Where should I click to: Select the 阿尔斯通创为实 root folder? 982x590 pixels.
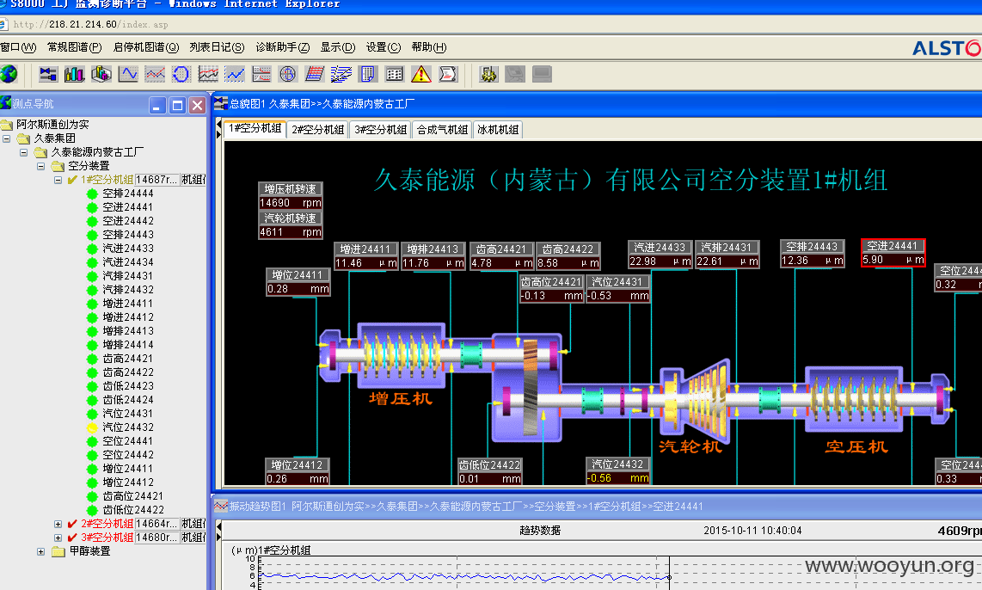[x=52, y=125]
